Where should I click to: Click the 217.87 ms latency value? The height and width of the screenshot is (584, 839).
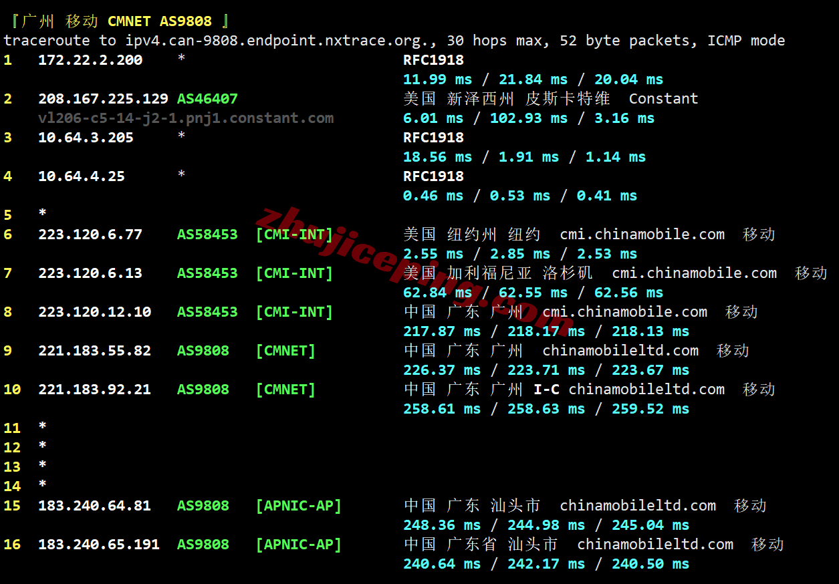[x=442, y=331]
